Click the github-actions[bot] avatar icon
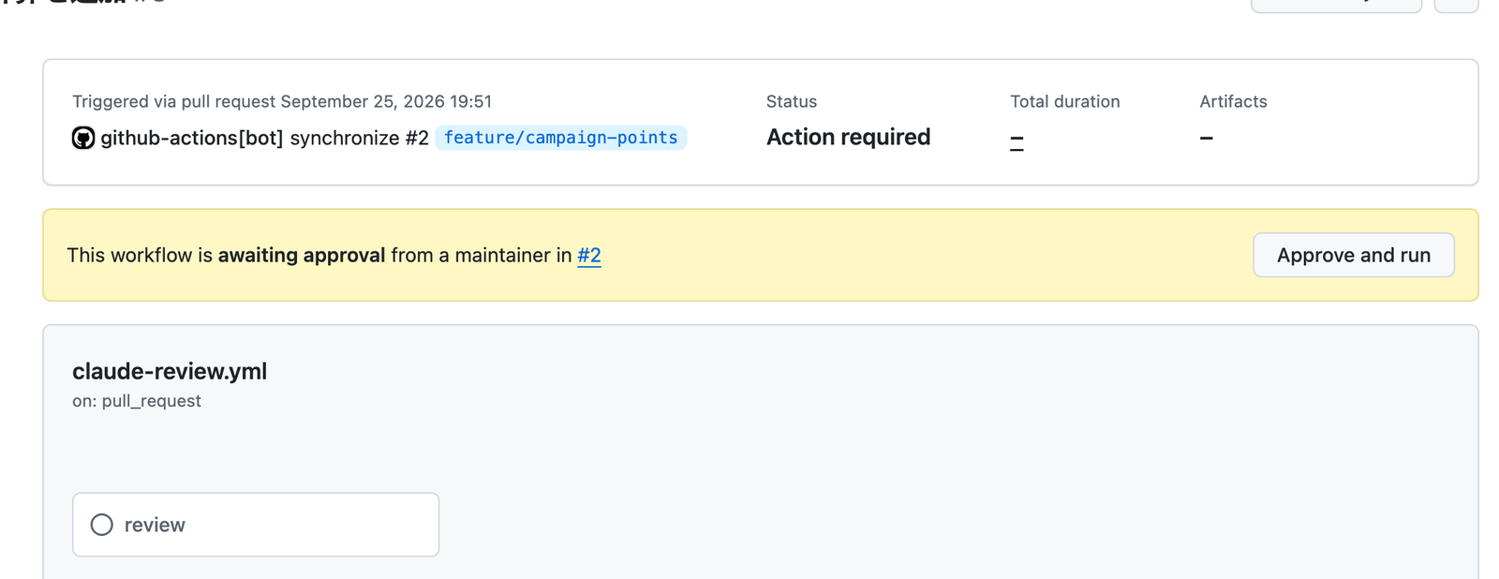 coord(83,138)
